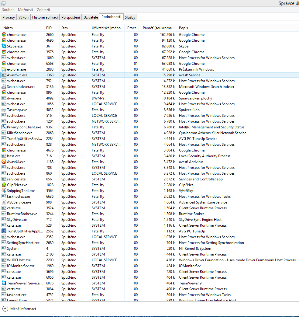The height and width of the screenshot is (317, 299).
Task: Click the Clip2Net.exe green arrow icon
Action: [4, 185]
